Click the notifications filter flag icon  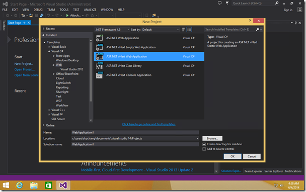click(x=227, y=3)
